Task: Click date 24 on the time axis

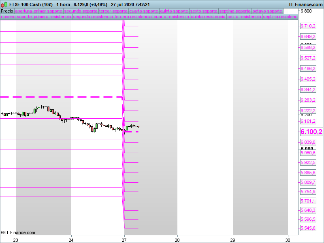Action: (x=71, y=240)
